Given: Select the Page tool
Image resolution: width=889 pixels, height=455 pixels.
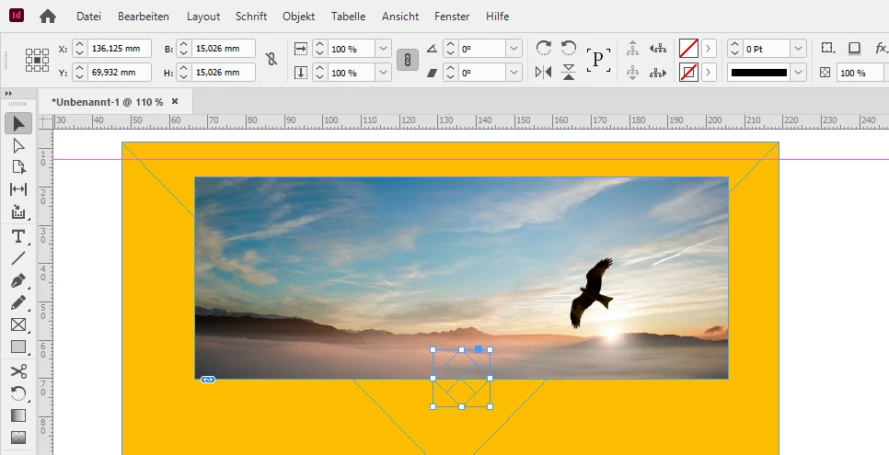Looking at the screenshot, I should click(x=18, y=167).
